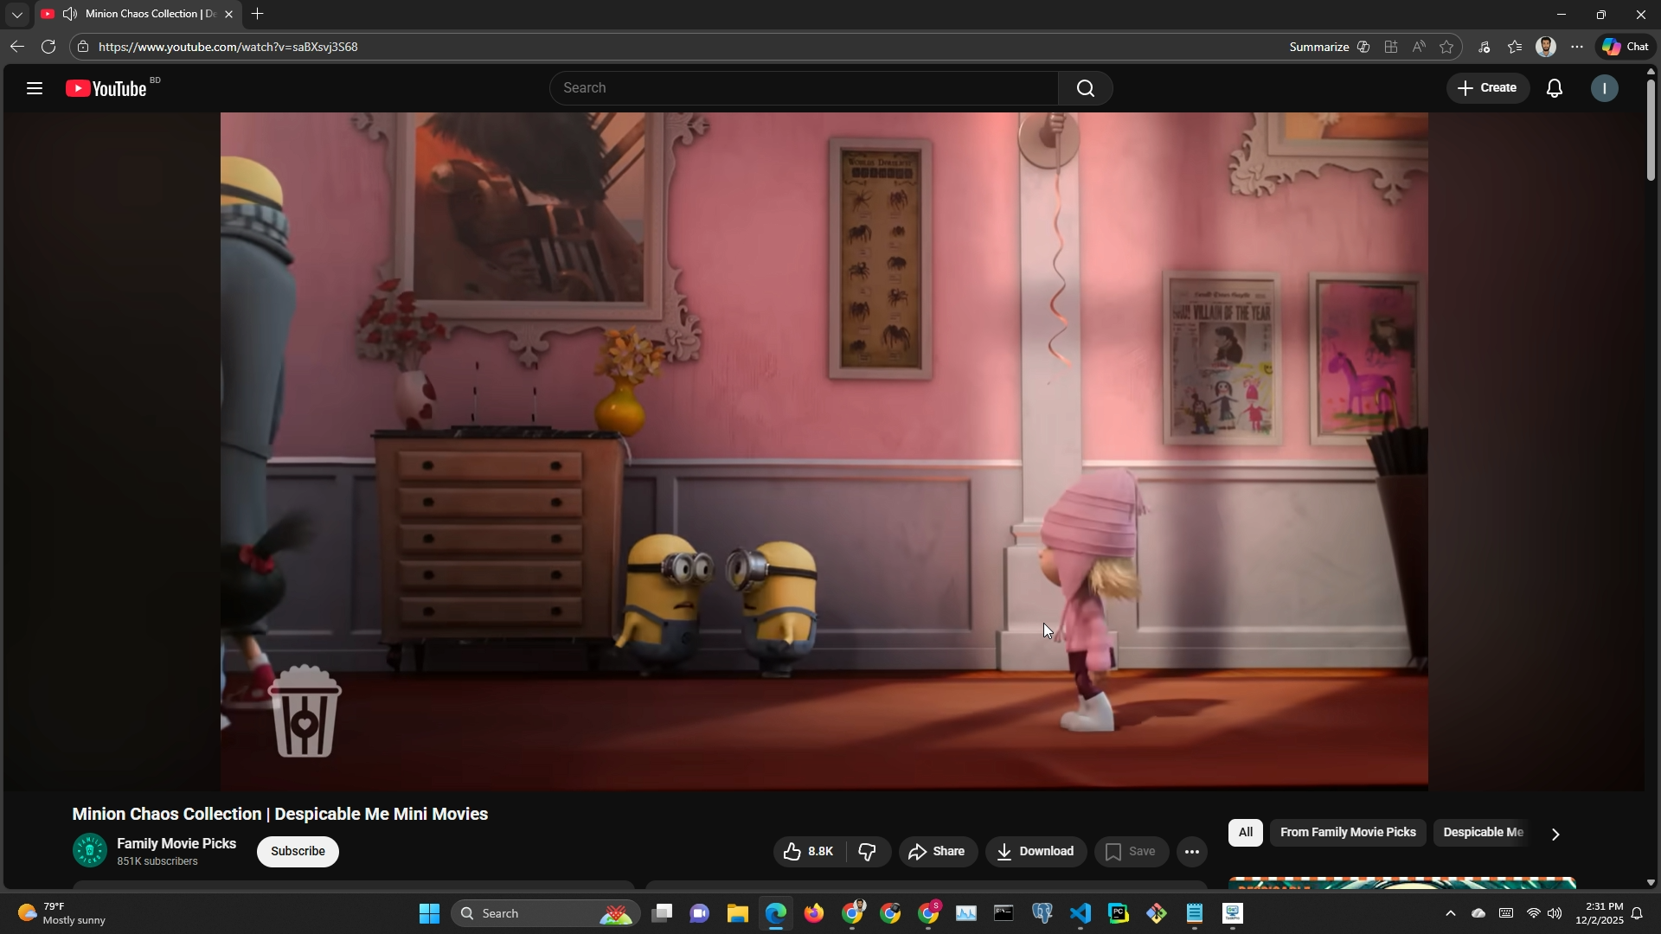Mute tab via speaker icon
This screenshot has width=1661, height=934.
[x=70, y=14]
